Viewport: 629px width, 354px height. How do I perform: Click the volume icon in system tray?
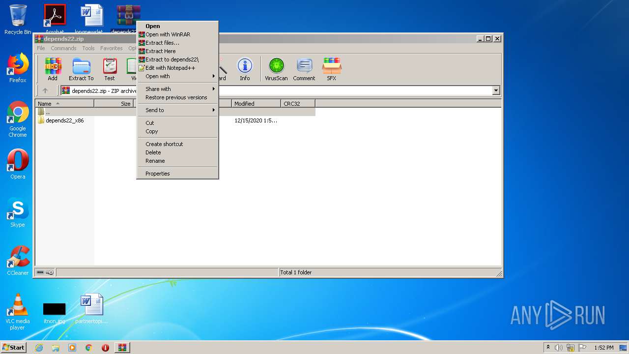(559, 348)
